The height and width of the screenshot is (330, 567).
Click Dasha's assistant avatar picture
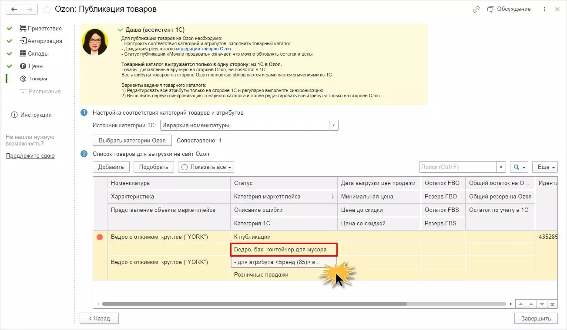(95, 42)
